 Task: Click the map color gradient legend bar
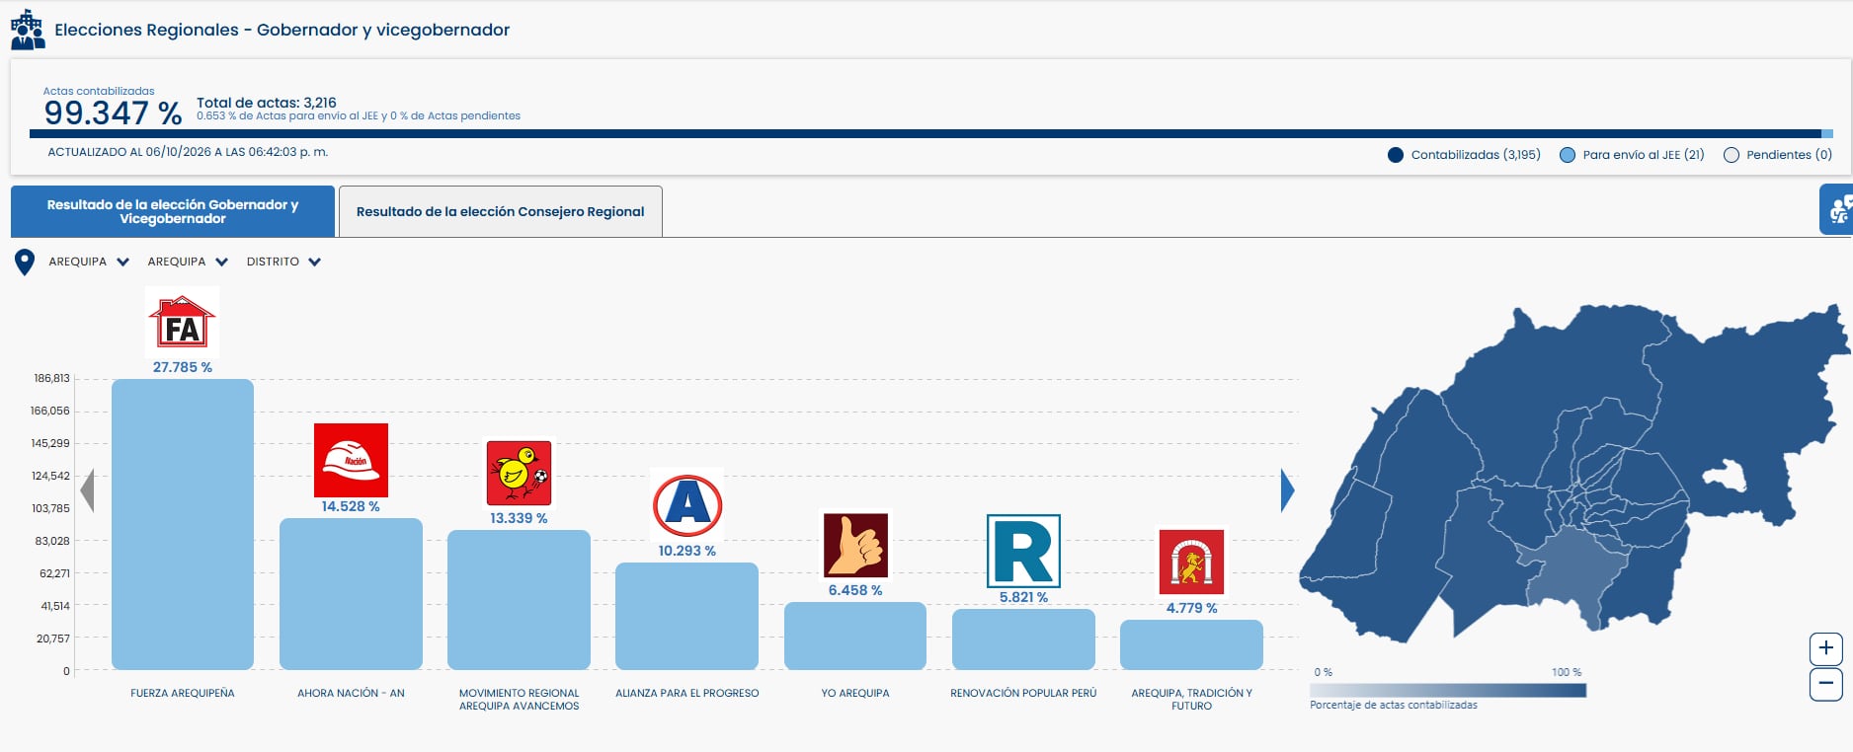[x=1448, y=691]
